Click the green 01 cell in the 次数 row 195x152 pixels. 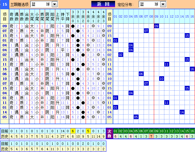pyautogui.click(x=115, y=131)
